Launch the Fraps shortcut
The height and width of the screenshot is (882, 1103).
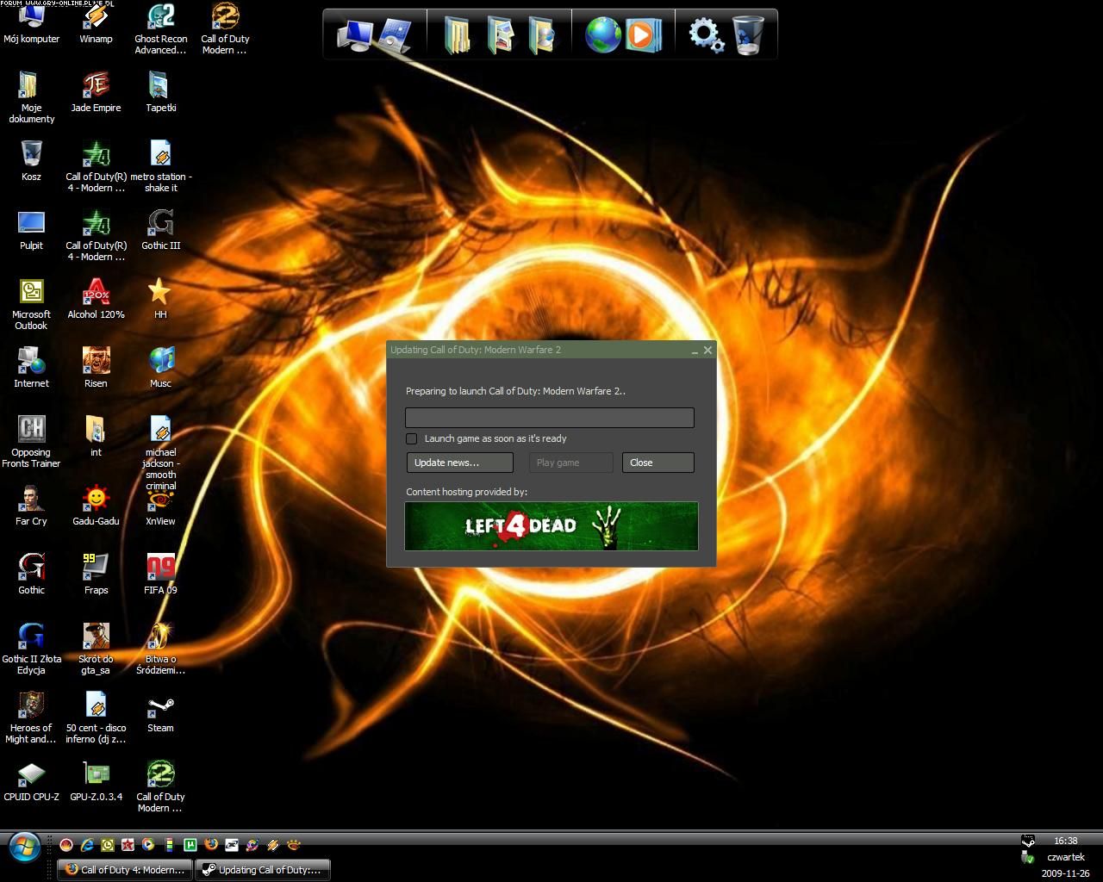96,569
